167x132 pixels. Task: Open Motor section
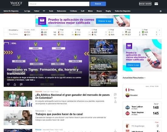90,11
